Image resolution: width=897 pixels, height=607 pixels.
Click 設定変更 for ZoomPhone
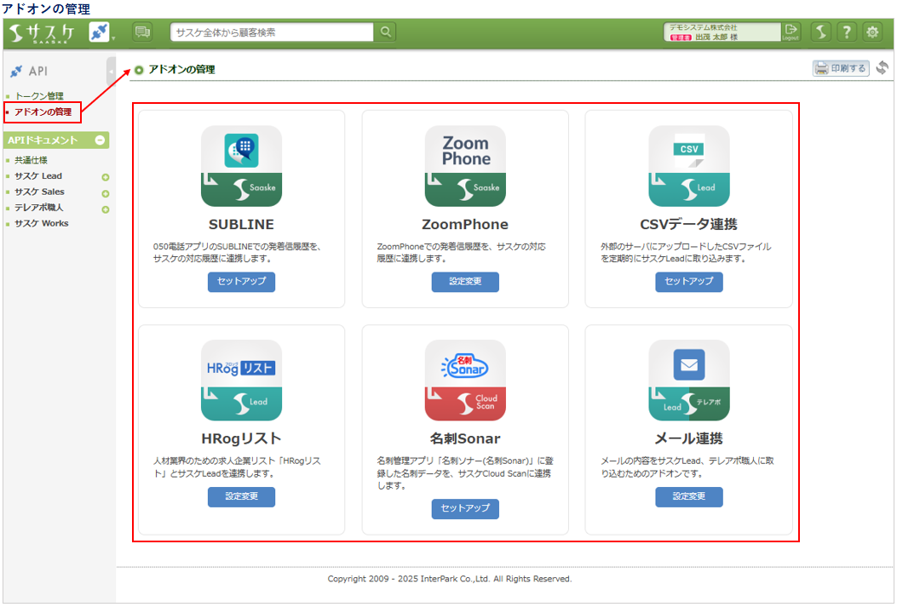(x=465, y=282)
